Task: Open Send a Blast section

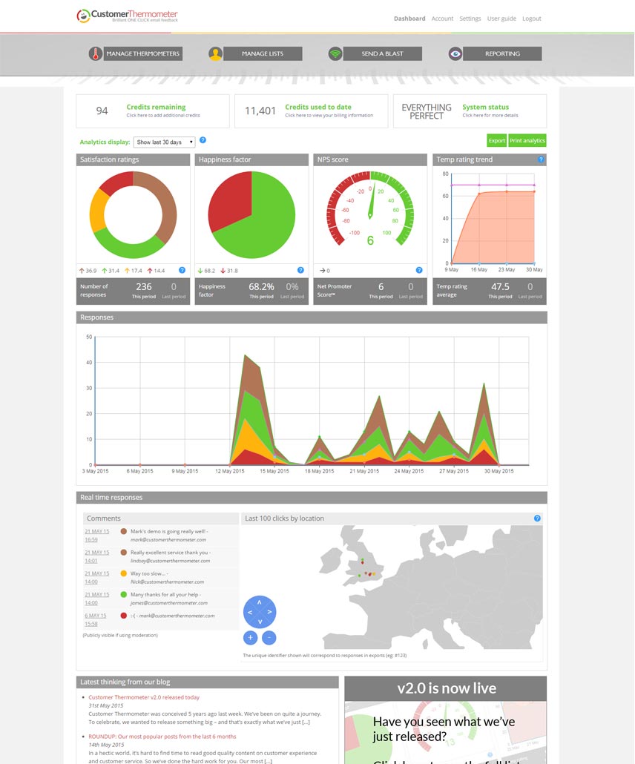Action: pos(383,53)
